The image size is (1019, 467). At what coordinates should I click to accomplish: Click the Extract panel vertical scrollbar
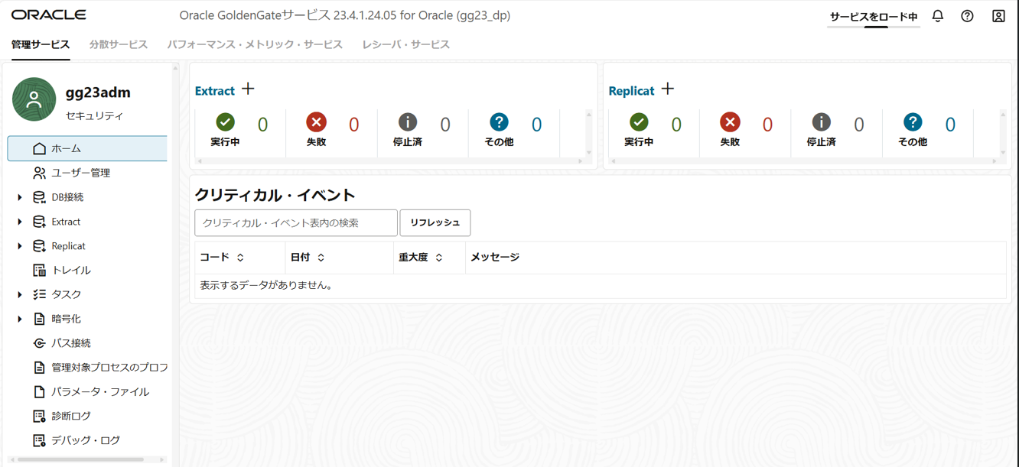click(589, 133)
